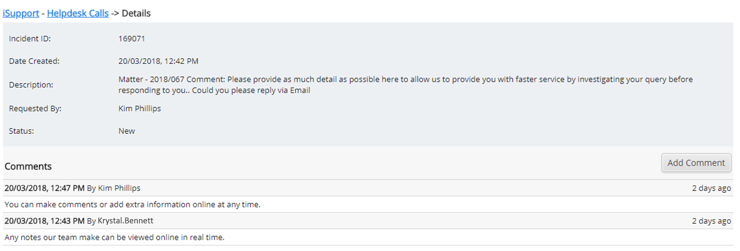Open the iSupport breadcrumb link
This screenshot has height=251, width=740.
[21, 13]
